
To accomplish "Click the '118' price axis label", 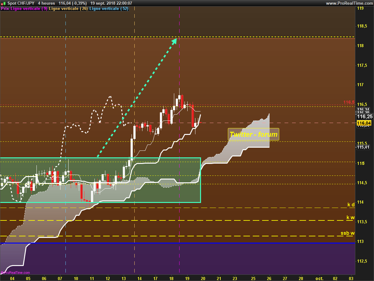I will [x=360, y=46].
